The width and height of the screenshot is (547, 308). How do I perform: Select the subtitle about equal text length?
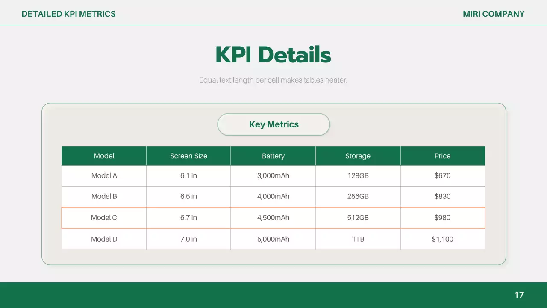click(x=273, y=80)
